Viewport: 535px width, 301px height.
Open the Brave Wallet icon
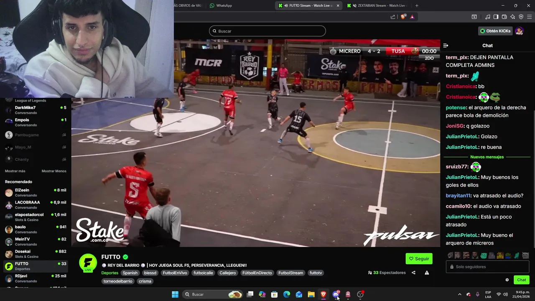point(504,17)
